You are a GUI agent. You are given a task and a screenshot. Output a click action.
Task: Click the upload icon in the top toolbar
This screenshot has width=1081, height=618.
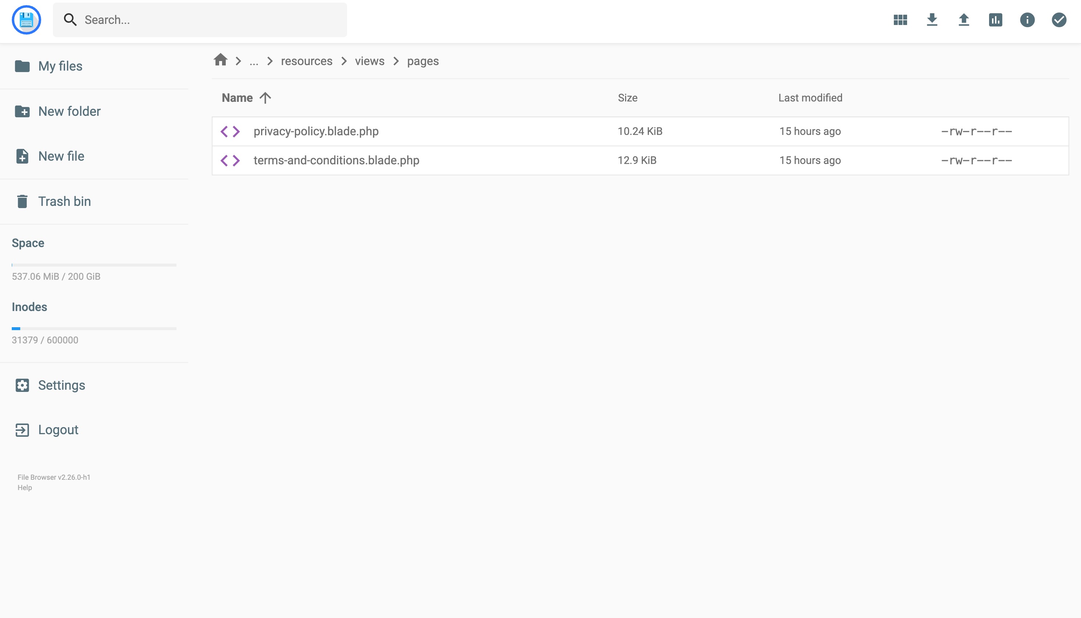click(964, 20)
